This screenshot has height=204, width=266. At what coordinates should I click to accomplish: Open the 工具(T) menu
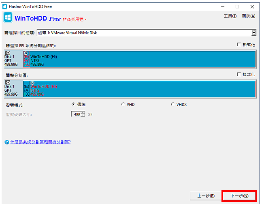click(230, 16)
